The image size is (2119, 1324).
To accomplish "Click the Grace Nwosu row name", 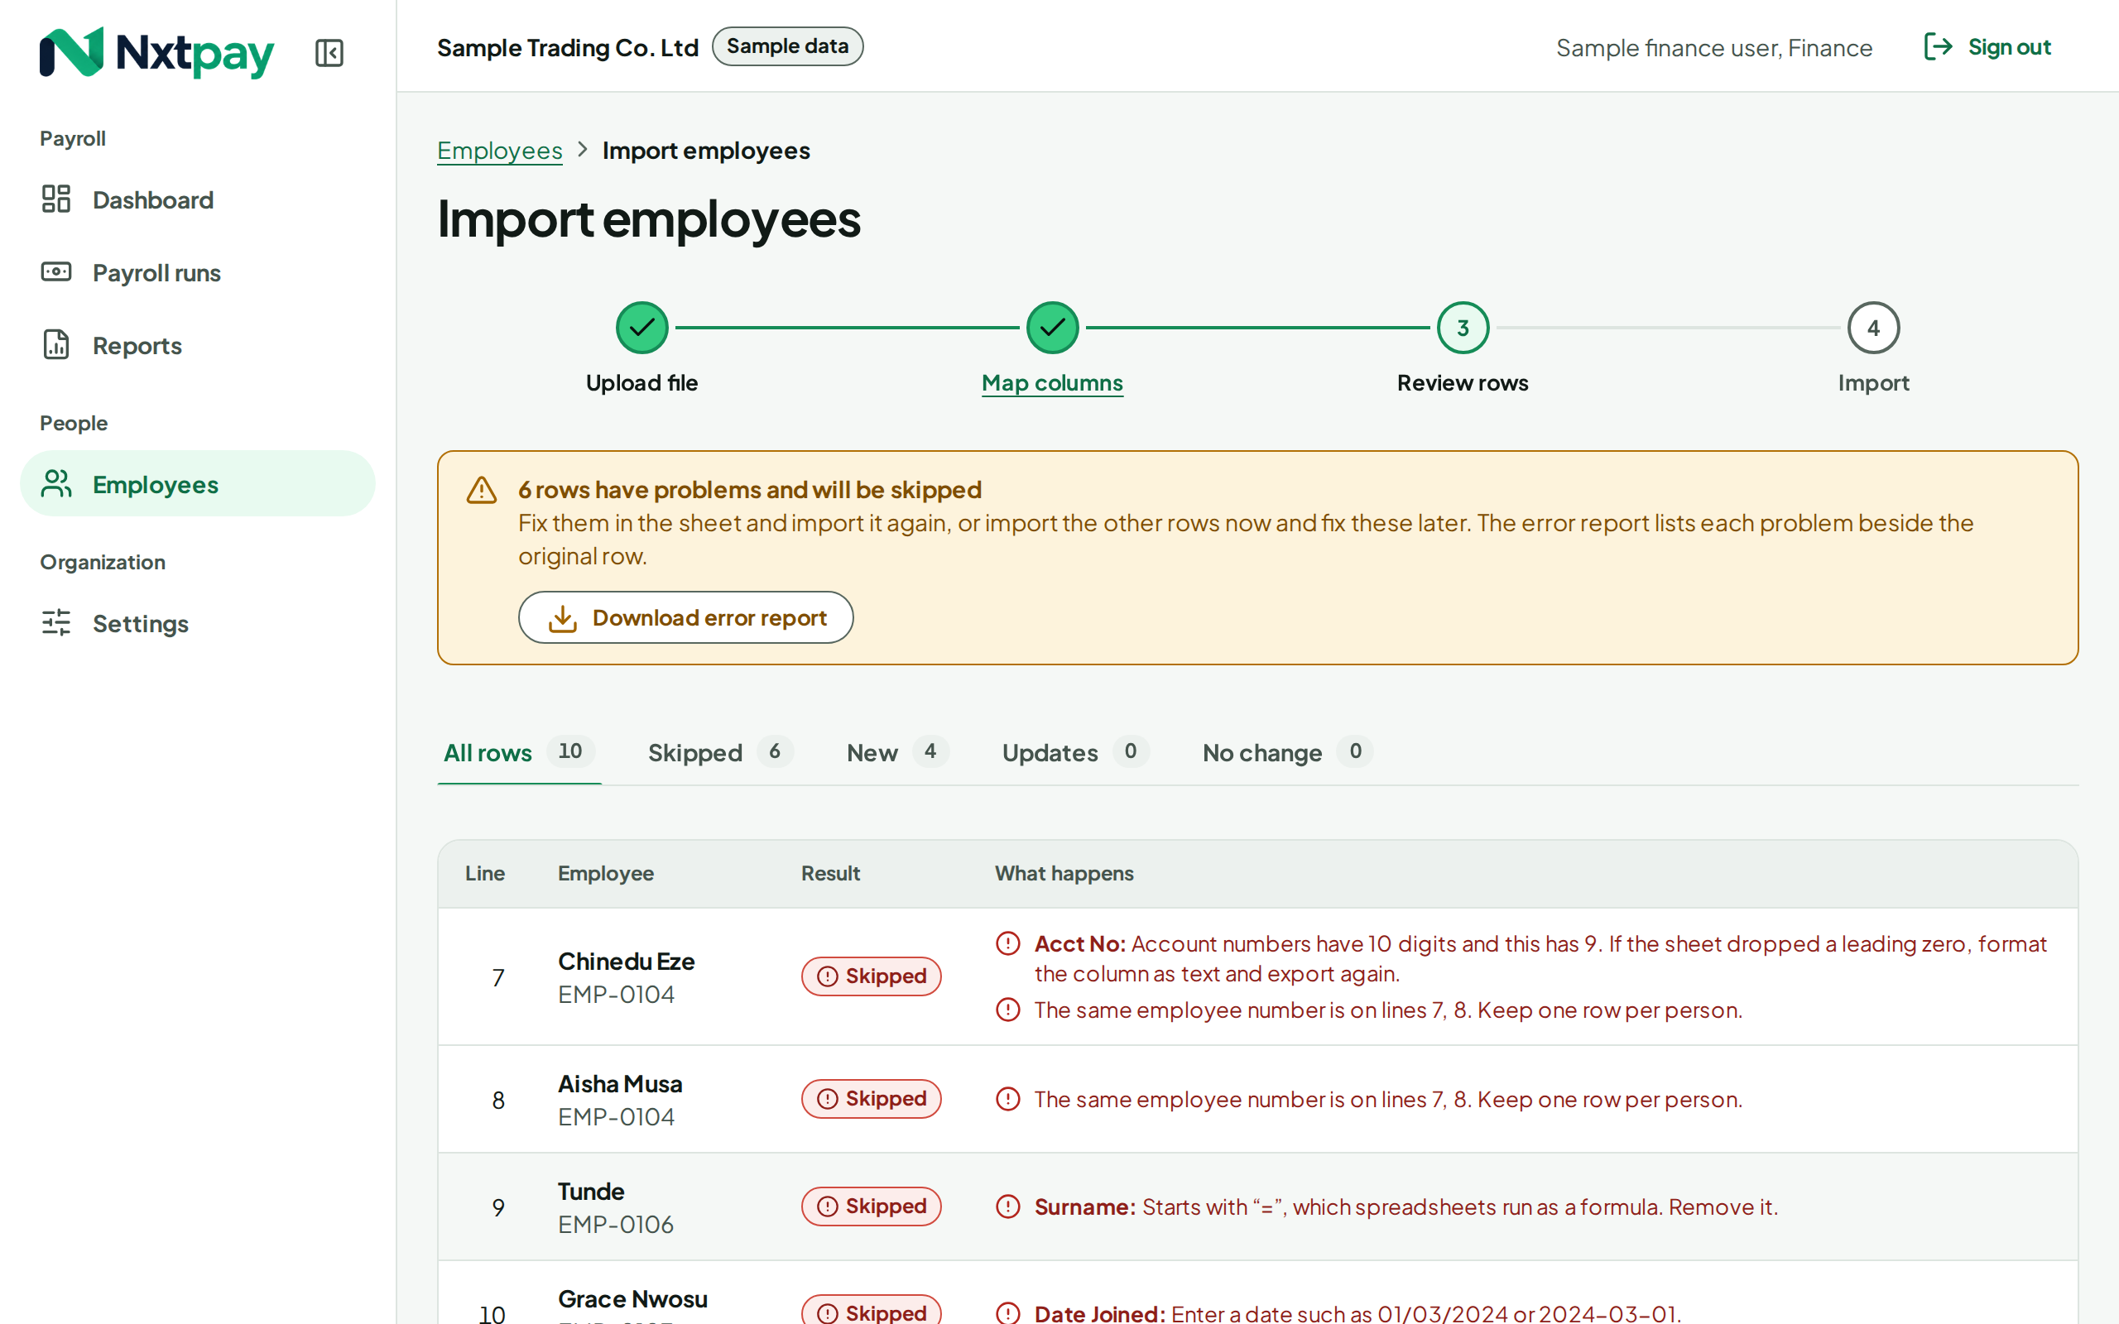I will (632, 1298).
